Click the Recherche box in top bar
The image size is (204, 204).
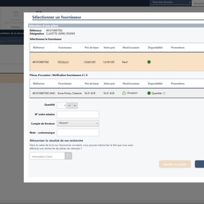(x=198, y=3)
